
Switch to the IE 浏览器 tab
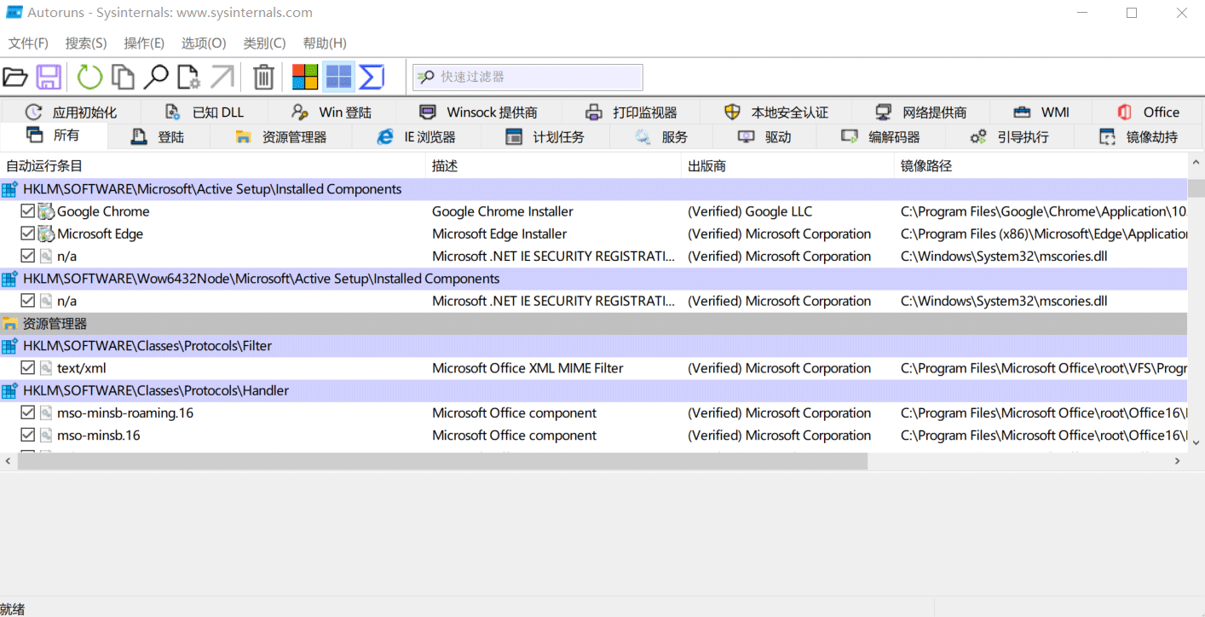[417, 137]
